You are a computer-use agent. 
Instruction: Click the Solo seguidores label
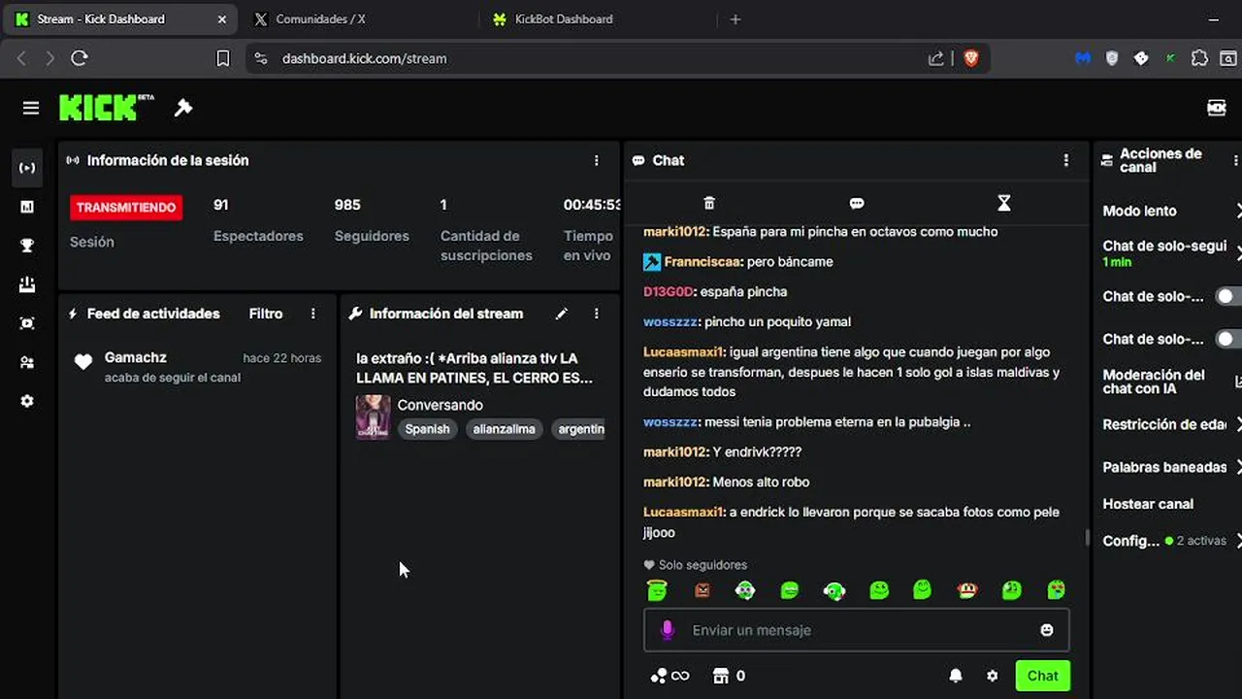coord(696,565)
